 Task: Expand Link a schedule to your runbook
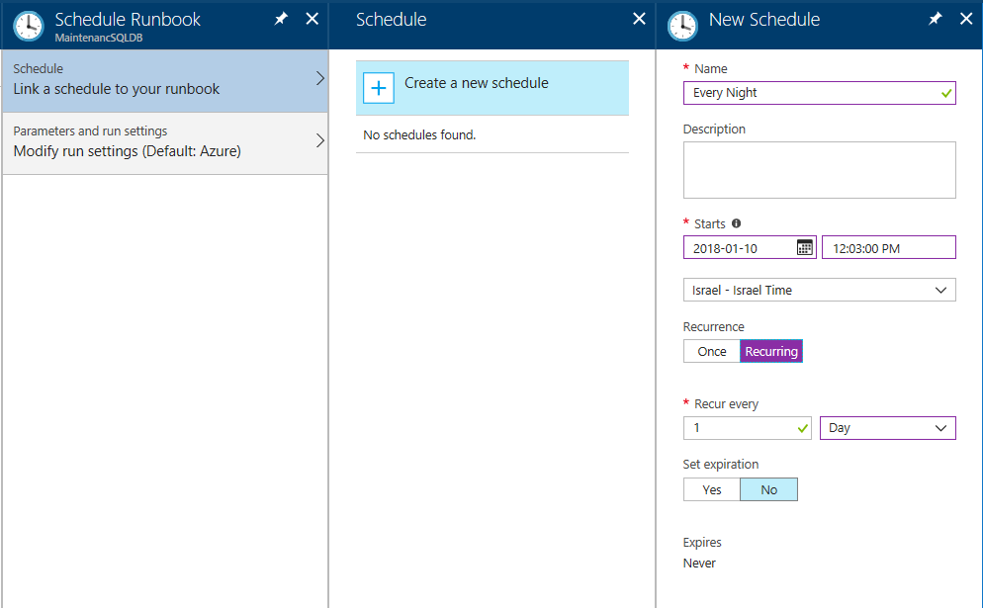click(165, 80)
